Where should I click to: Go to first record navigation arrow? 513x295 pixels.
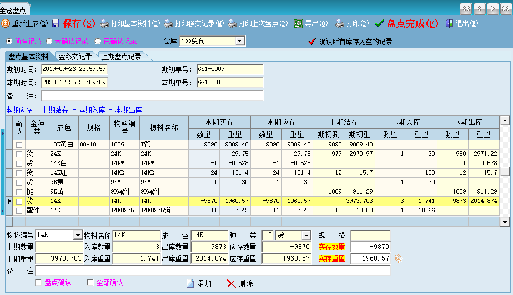pyautogui.click(x=466, y=9)
